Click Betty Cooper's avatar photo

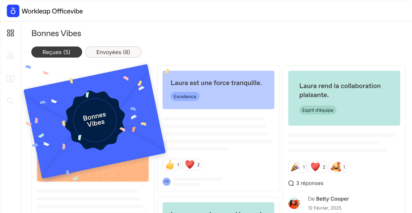[294, 203]
